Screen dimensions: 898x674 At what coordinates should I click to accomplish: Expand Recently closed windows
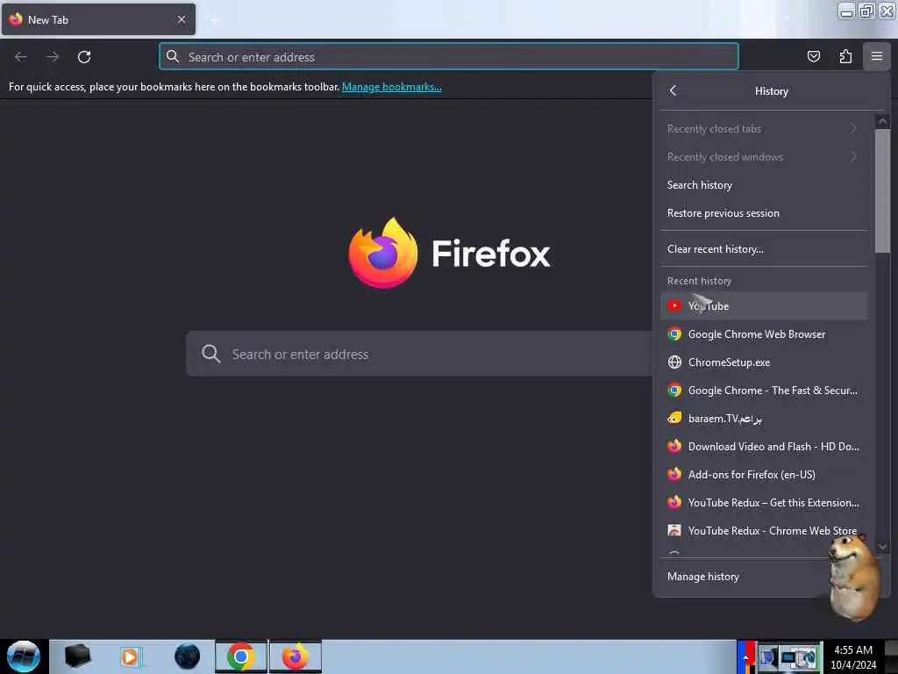point(764,157)
